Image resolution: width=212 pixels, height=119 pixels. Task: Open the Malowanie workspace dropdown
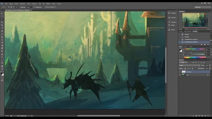coord(203,7)
